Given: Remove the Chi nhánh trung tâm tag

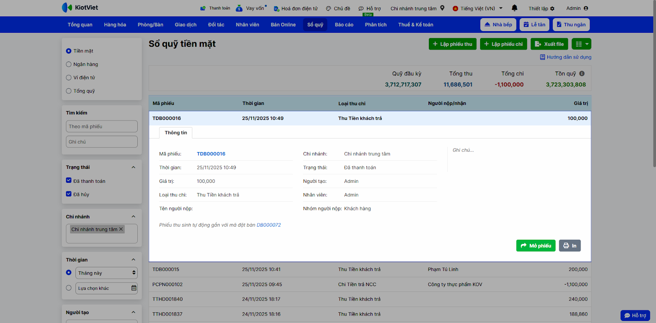Looking at the screenshot, I should pos(121,229).
